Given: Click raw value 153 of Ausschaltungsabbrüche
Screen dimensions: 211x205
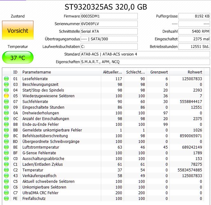Looking at the screenshot, I should [199, 159].
